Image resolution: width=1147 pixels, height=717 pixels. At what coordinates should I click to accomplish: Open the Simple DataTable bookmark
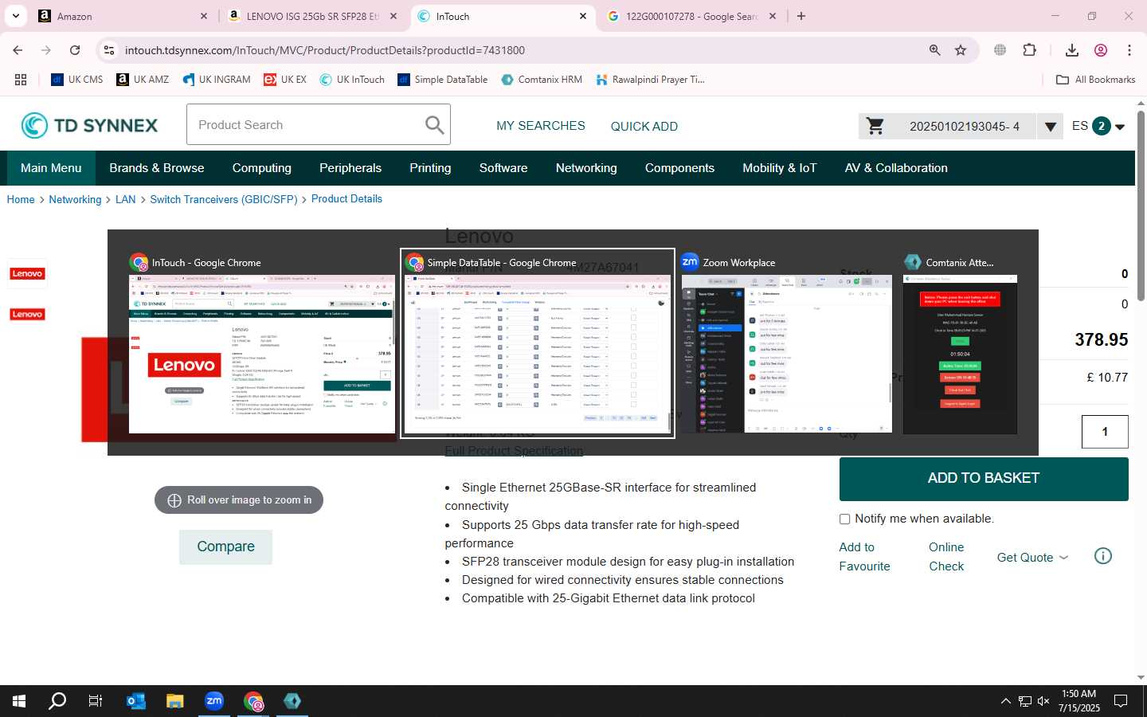442,80
